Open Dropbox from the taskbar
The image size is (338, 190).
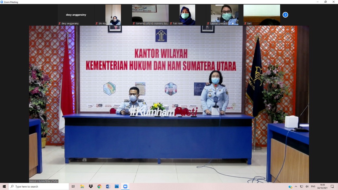91,187
